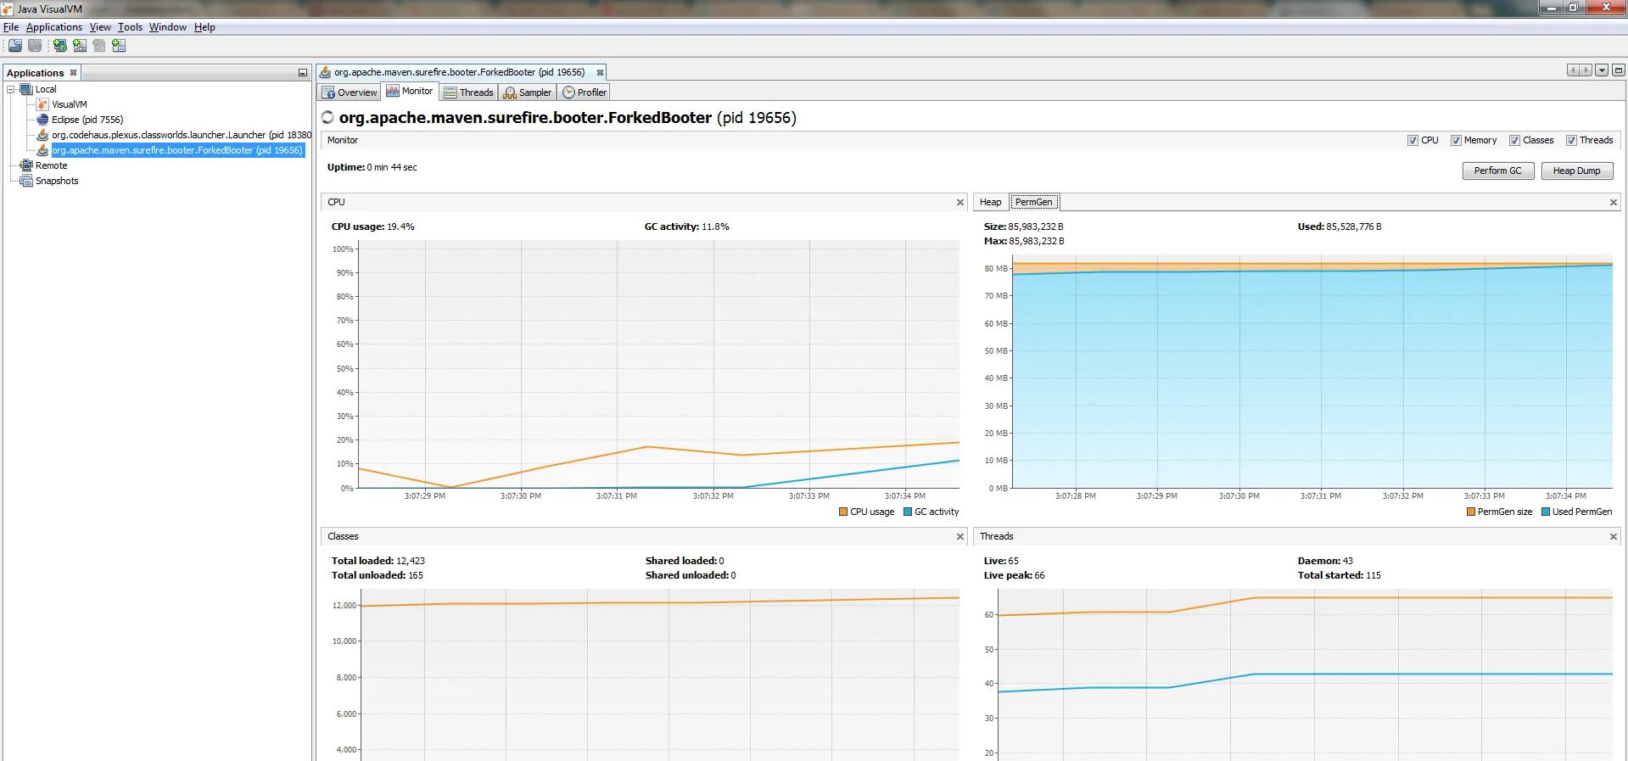1628x761 pixels.
Task: Select the PermGen memory tab
Action: (x=1033, y=203)
